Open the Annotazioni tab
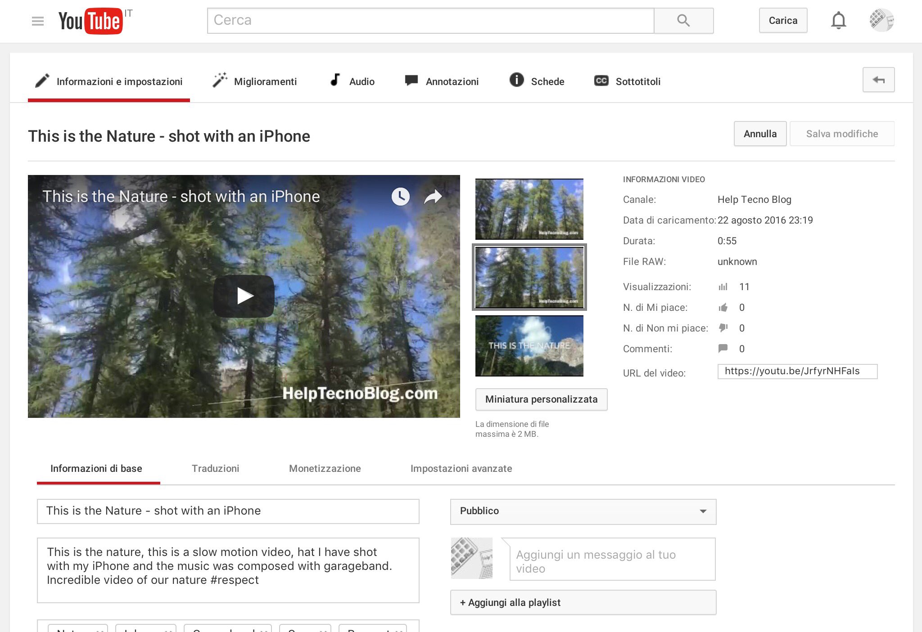 pyautogui.click(x=442, y=81)
